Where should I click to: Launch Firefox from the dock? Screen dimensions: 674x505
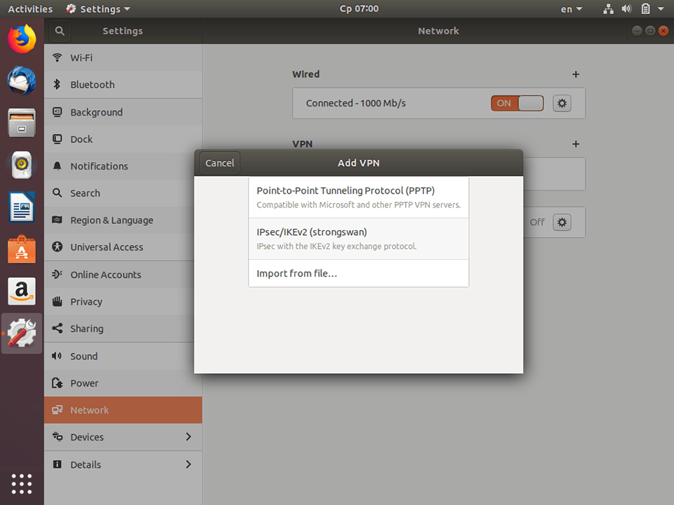point(21,39)
